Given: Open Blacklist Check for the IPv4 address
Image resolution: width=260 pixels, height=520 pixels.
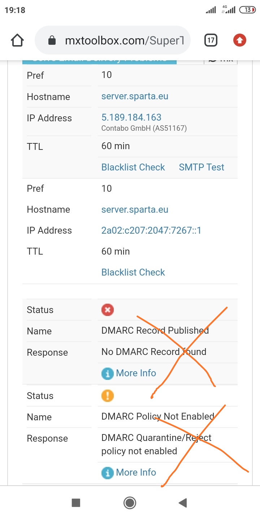Looking at the screenshot, I should coord(133,167).
